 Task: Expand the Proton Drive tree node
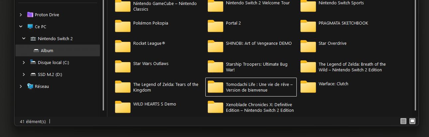click(x=21, y=15)
